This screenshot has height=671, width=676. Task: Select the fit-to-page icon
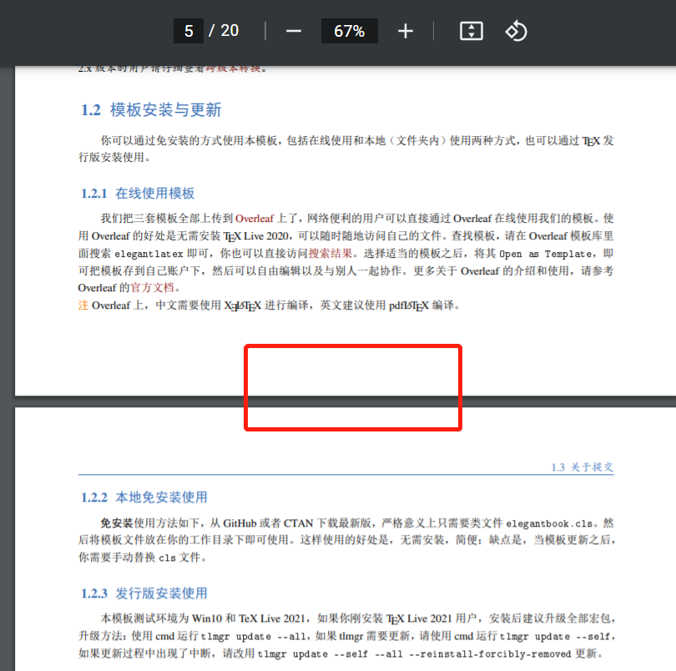pyautogui.click(x=471, y=31)
